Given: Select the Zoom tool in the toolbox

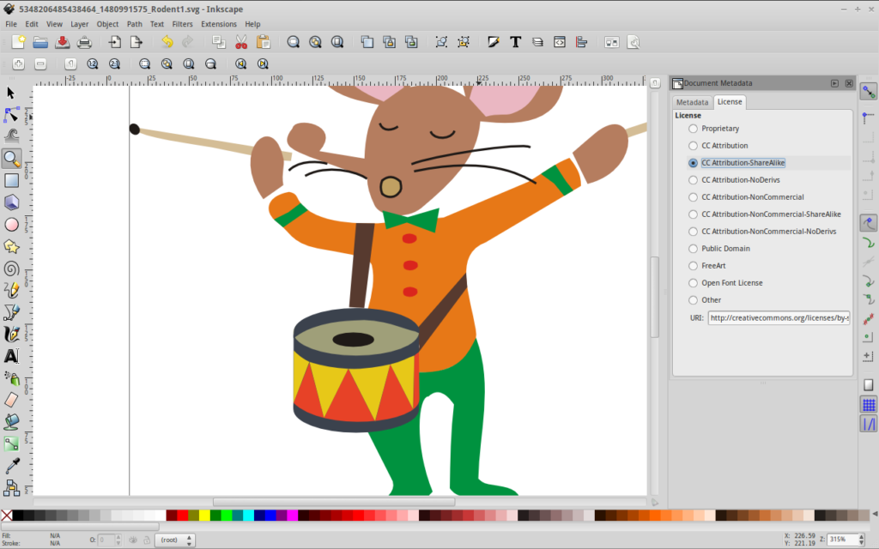Looking at the screenshot, I should (12, 158).
